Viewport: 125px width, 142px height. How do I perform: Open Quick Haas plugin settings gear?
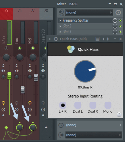(56, 39)
